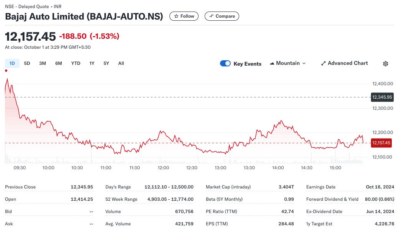The height and width of the screenshot is (233, 399).
Task: Choose the 1Y range tab
Action: click(92, 63)
